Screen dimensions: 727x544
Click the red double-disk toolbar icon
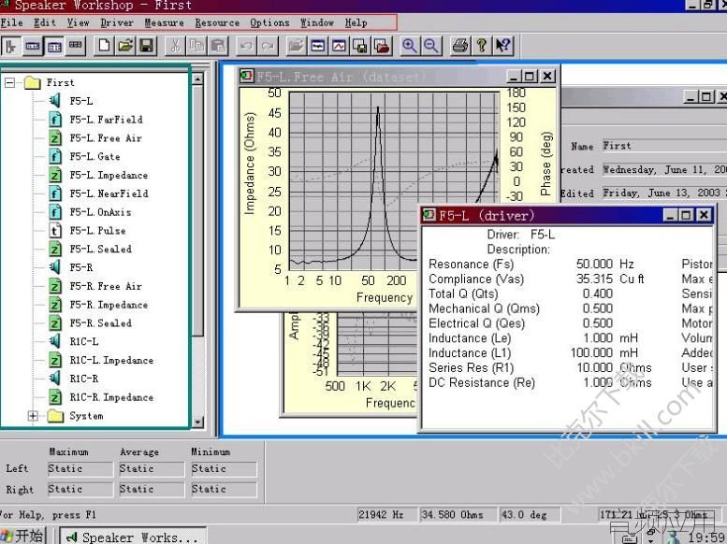(382, 46)
